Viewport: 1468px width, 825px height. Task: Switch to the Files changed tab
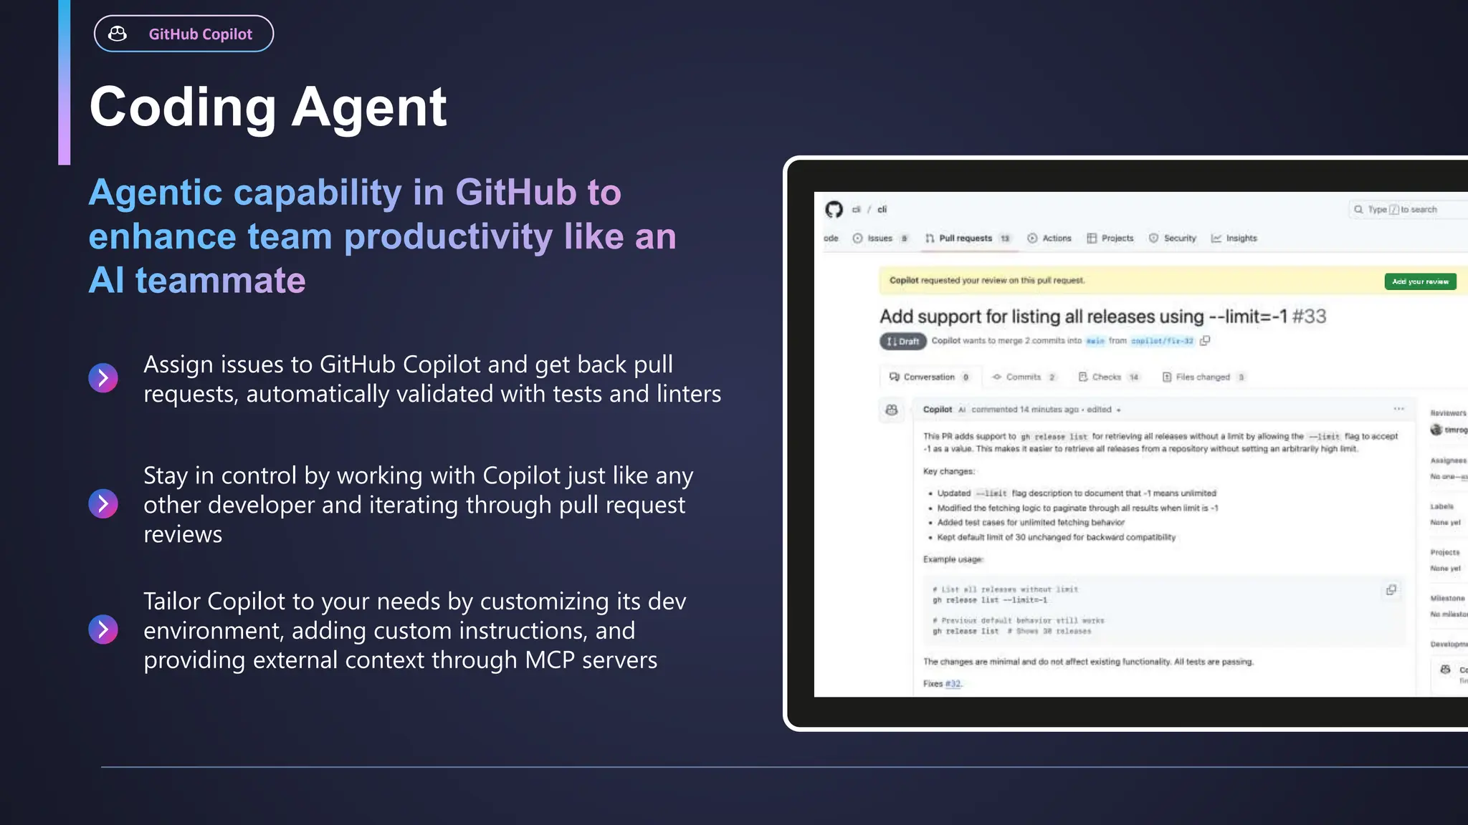pos(1204,377)
